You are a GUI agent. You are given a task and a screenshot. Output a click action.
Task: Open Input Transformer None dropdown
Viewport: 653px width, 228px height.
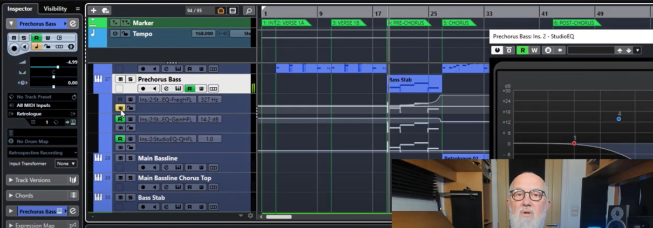(x=66, y=163)
